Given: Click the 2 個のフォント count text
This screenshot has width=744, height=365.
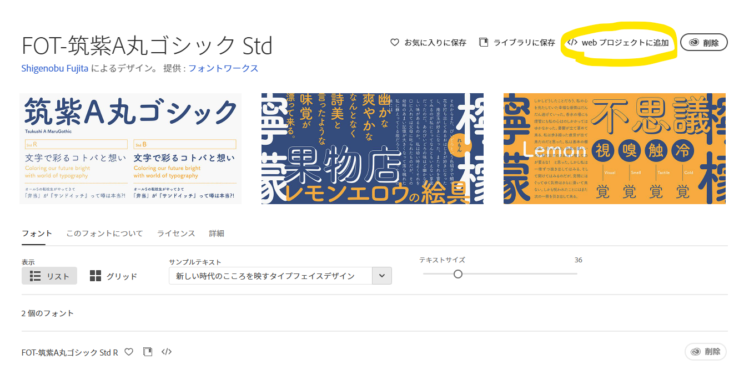Looking at the screenshot, I should tap(48, 313).
